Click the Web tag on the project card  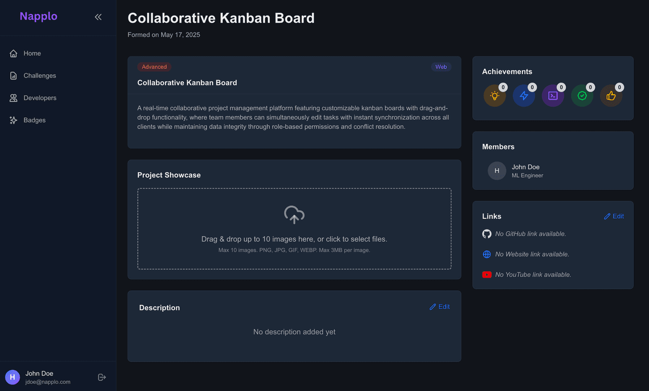[441, 67]
